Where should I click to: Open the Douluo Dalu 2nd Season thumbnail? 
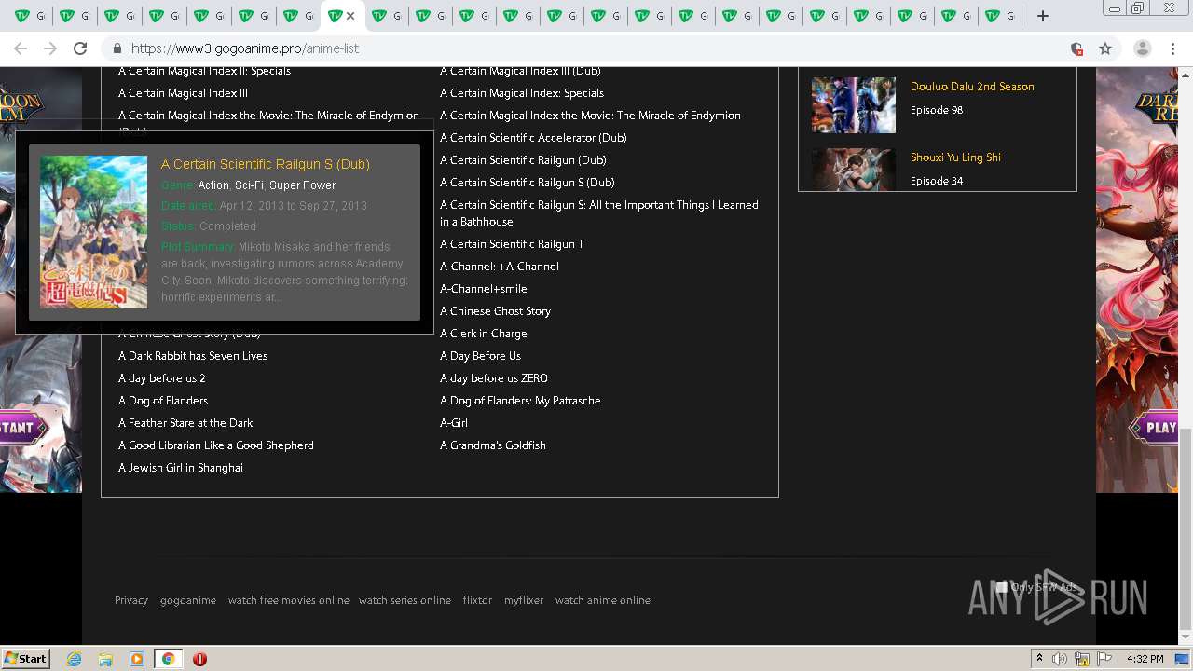[853, 104]
